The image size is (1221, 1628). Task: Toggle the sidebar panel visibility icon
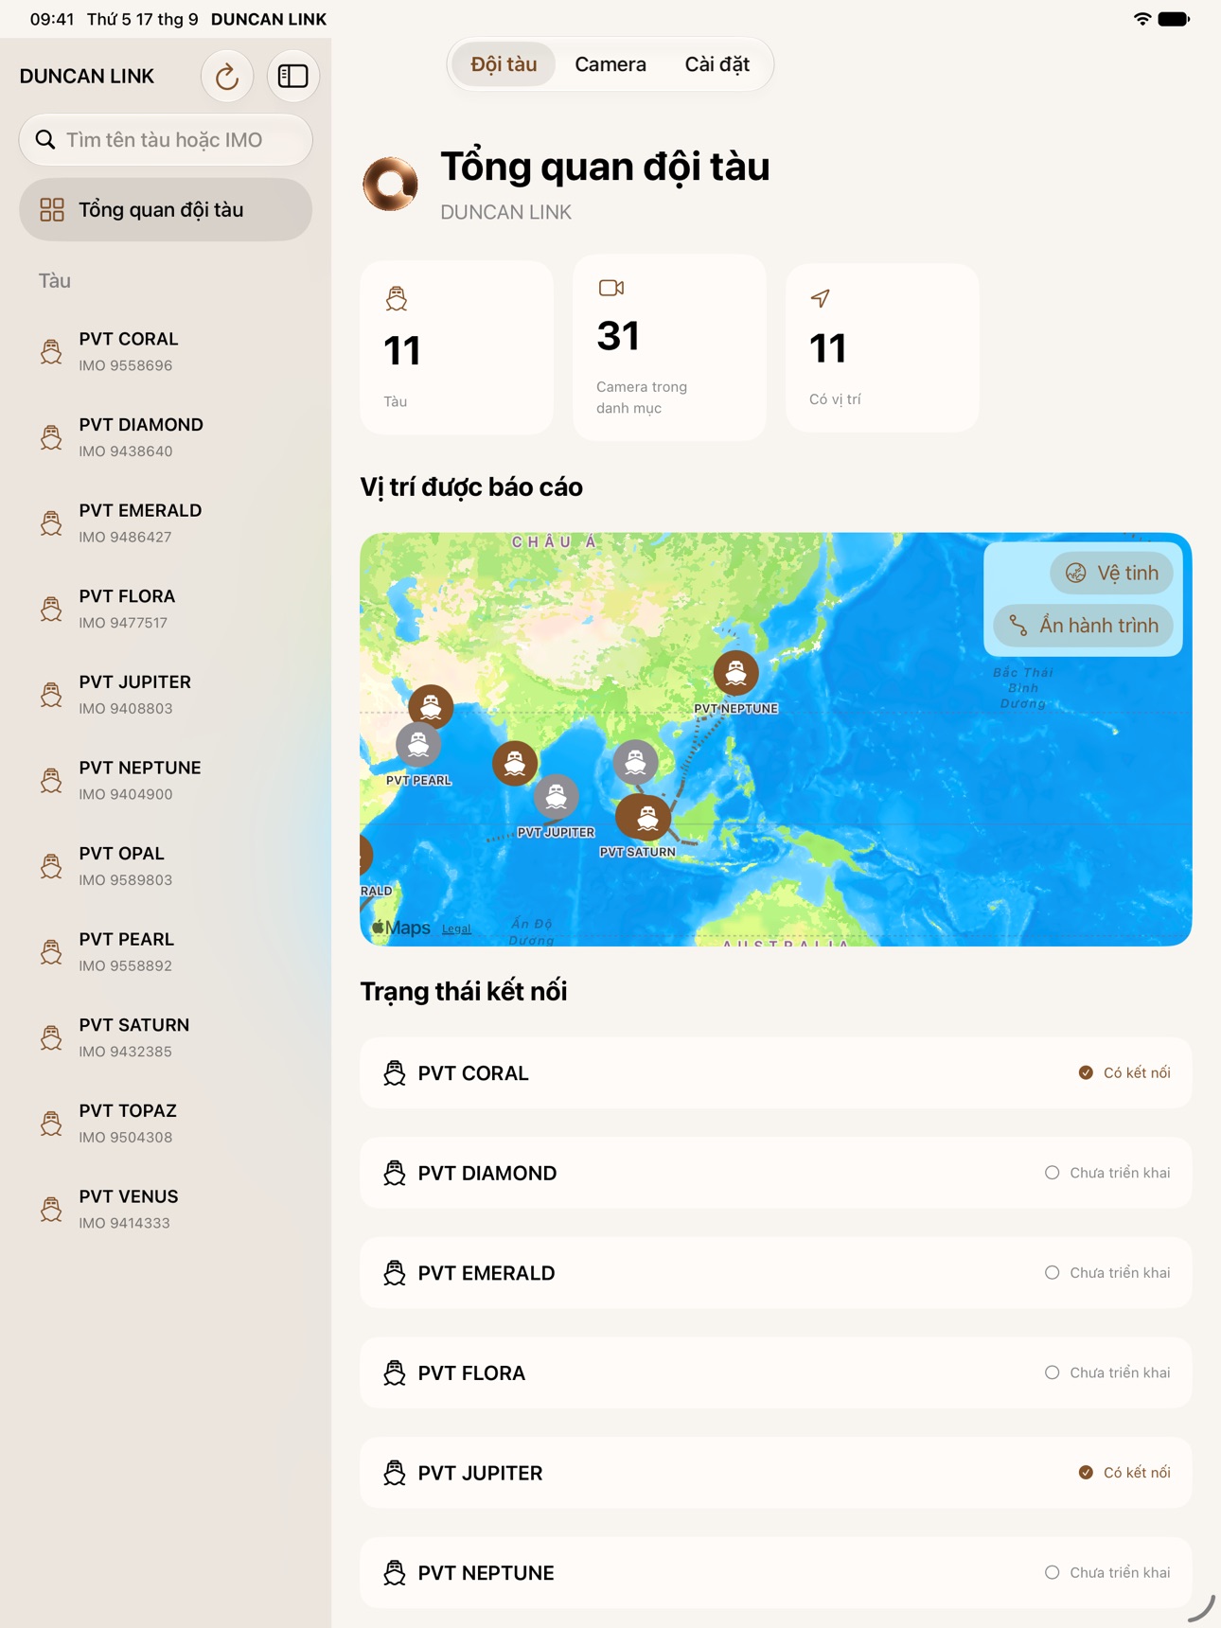[293, 76]
